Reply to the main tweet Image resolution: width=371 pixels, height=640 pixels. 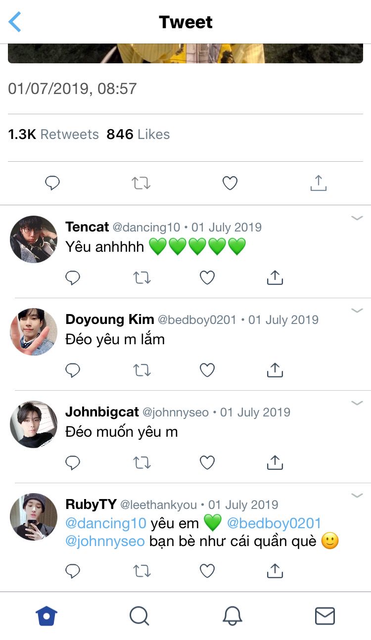coord(52,183)
